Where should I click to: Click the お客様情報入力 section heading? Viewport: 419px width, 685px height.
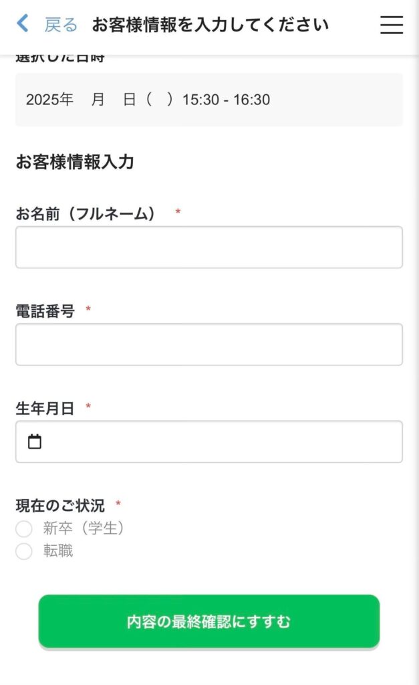pyautogui.click(x=75, y=162)
